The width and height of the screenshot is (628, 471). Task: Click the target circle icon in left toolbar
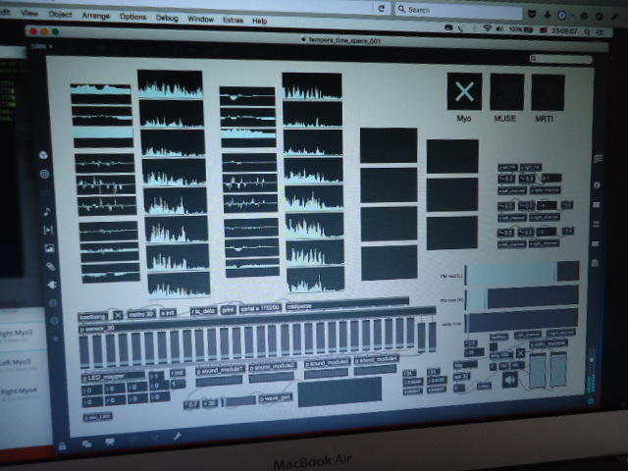tap(45, 174)
